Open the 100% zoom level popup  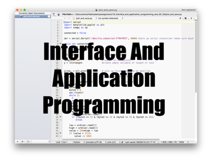tap(183, 142)
